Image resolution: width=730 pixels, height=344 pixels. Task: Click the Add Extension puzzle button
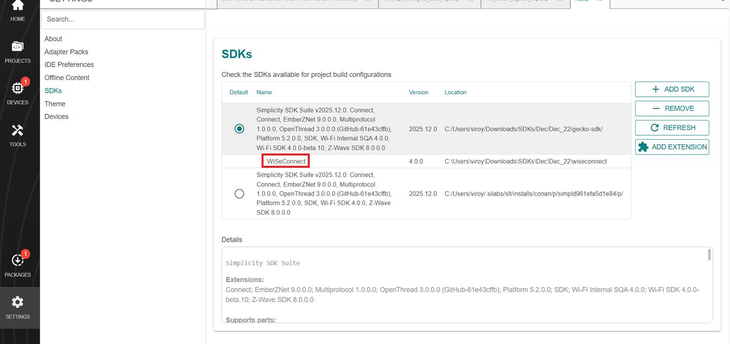point(672,147)
